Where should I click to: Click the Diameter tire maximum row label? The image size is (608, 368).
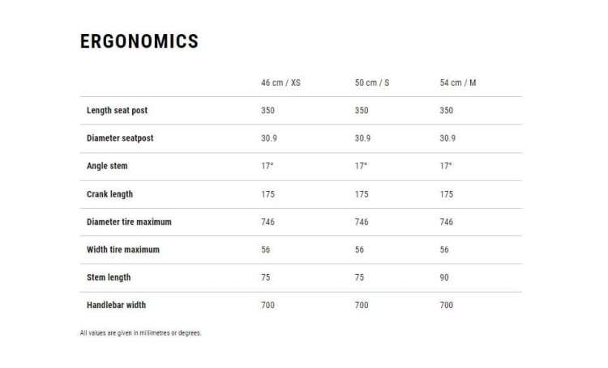click(x=129, y=222)
